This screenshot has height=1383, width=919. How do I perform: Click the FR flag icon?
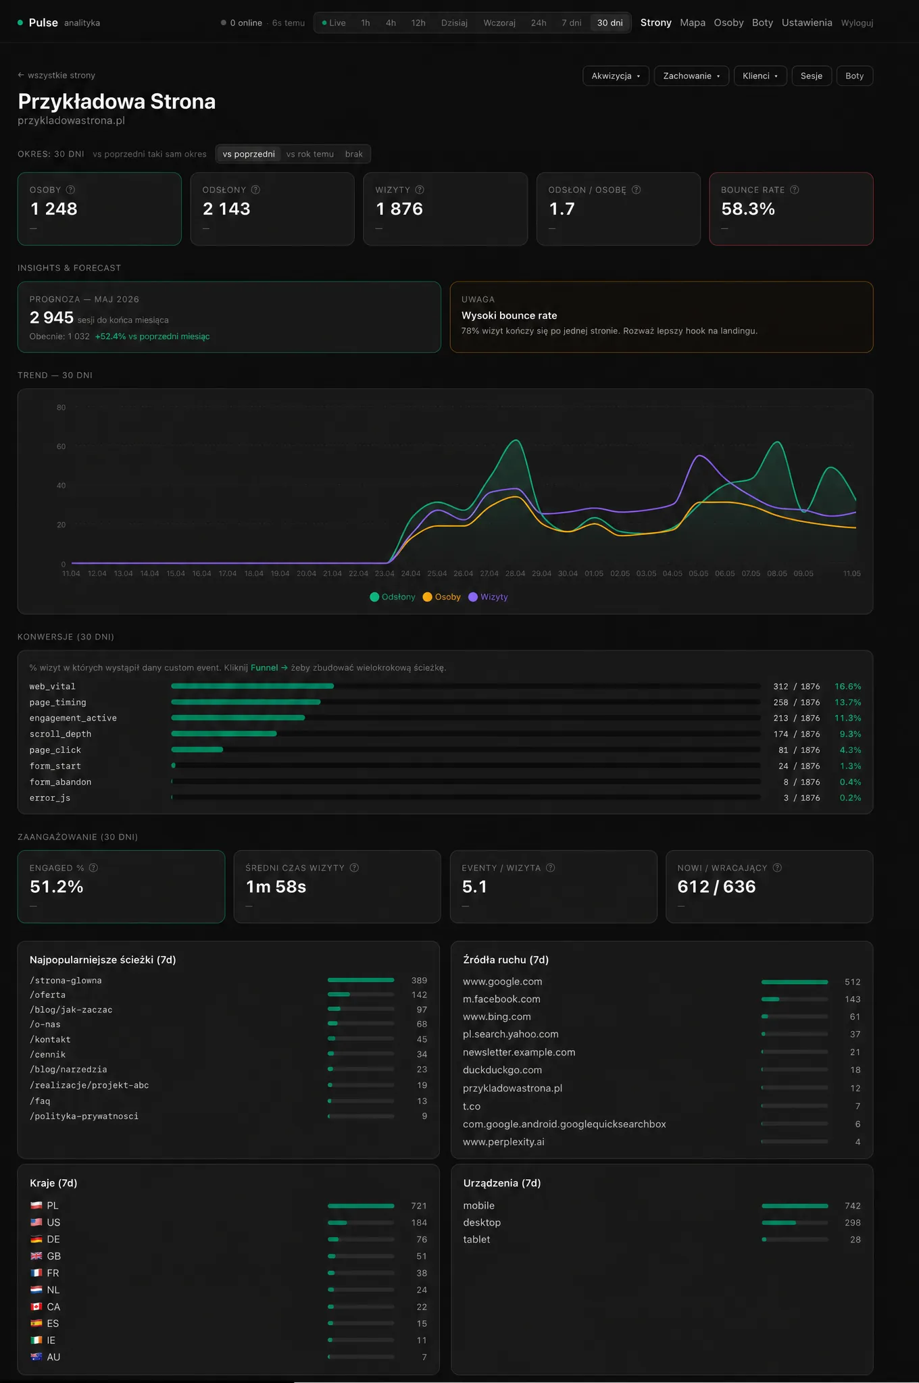(x=36, y=1273)
